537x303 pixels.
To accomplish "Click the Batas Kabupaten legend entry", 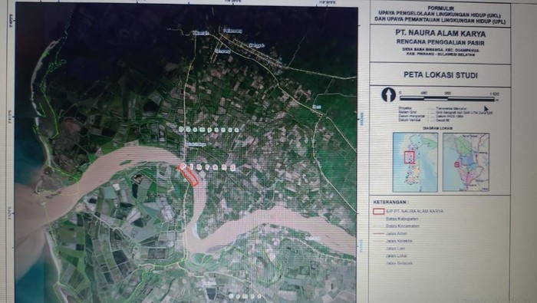I will [402, 219].
